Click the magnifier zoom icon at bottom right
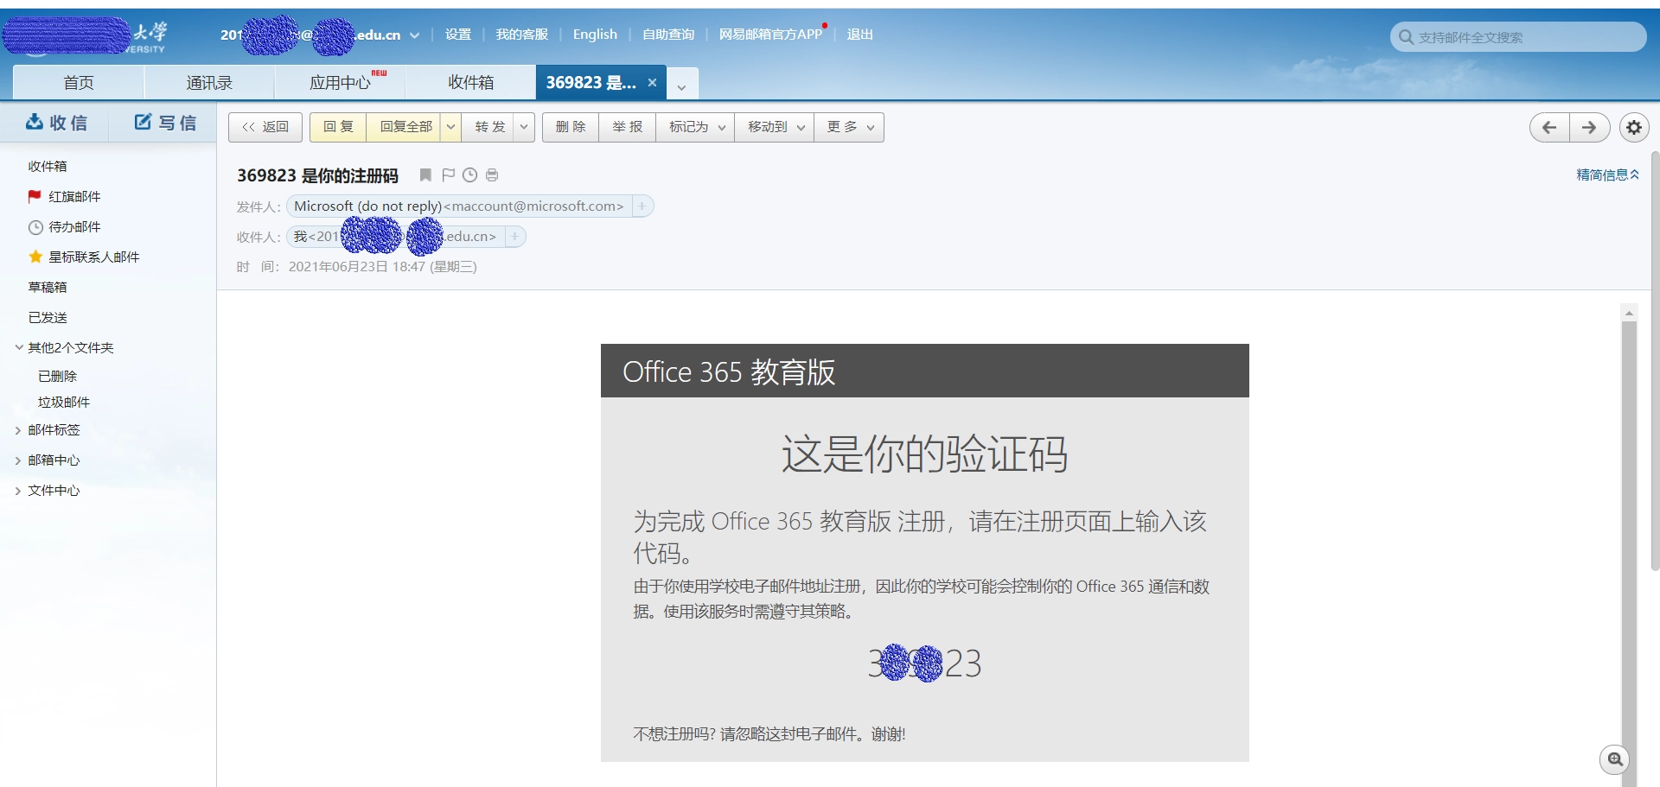 coord(1614,759)
